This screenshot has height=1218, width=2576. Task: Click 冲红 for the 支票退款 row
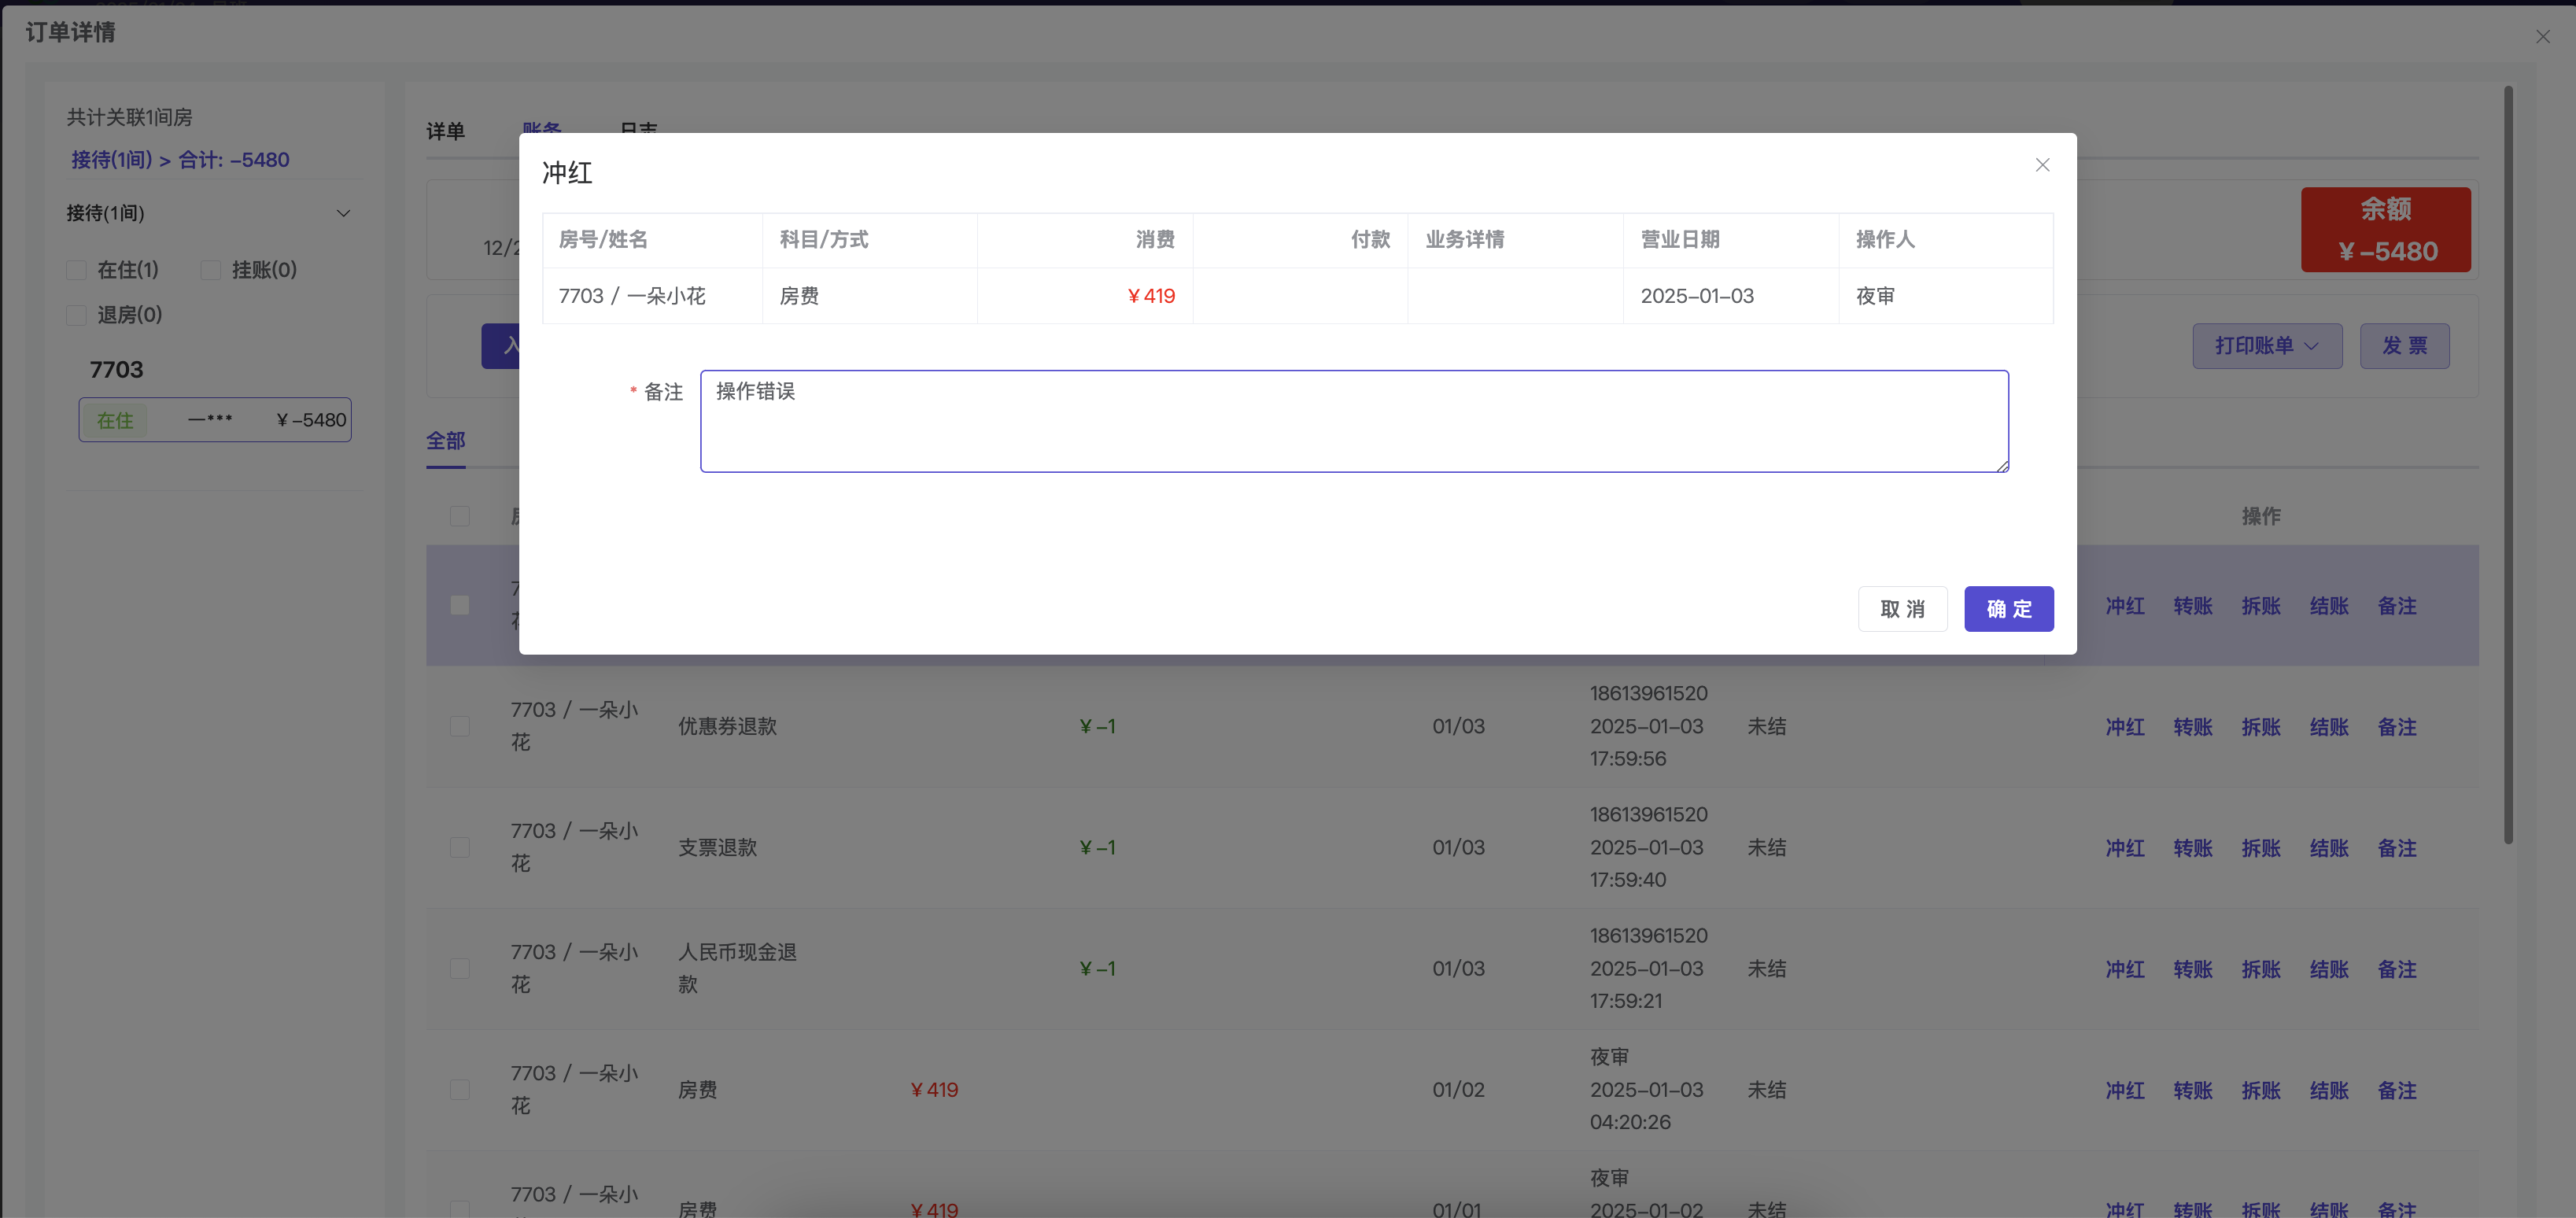pos(2125,848)
